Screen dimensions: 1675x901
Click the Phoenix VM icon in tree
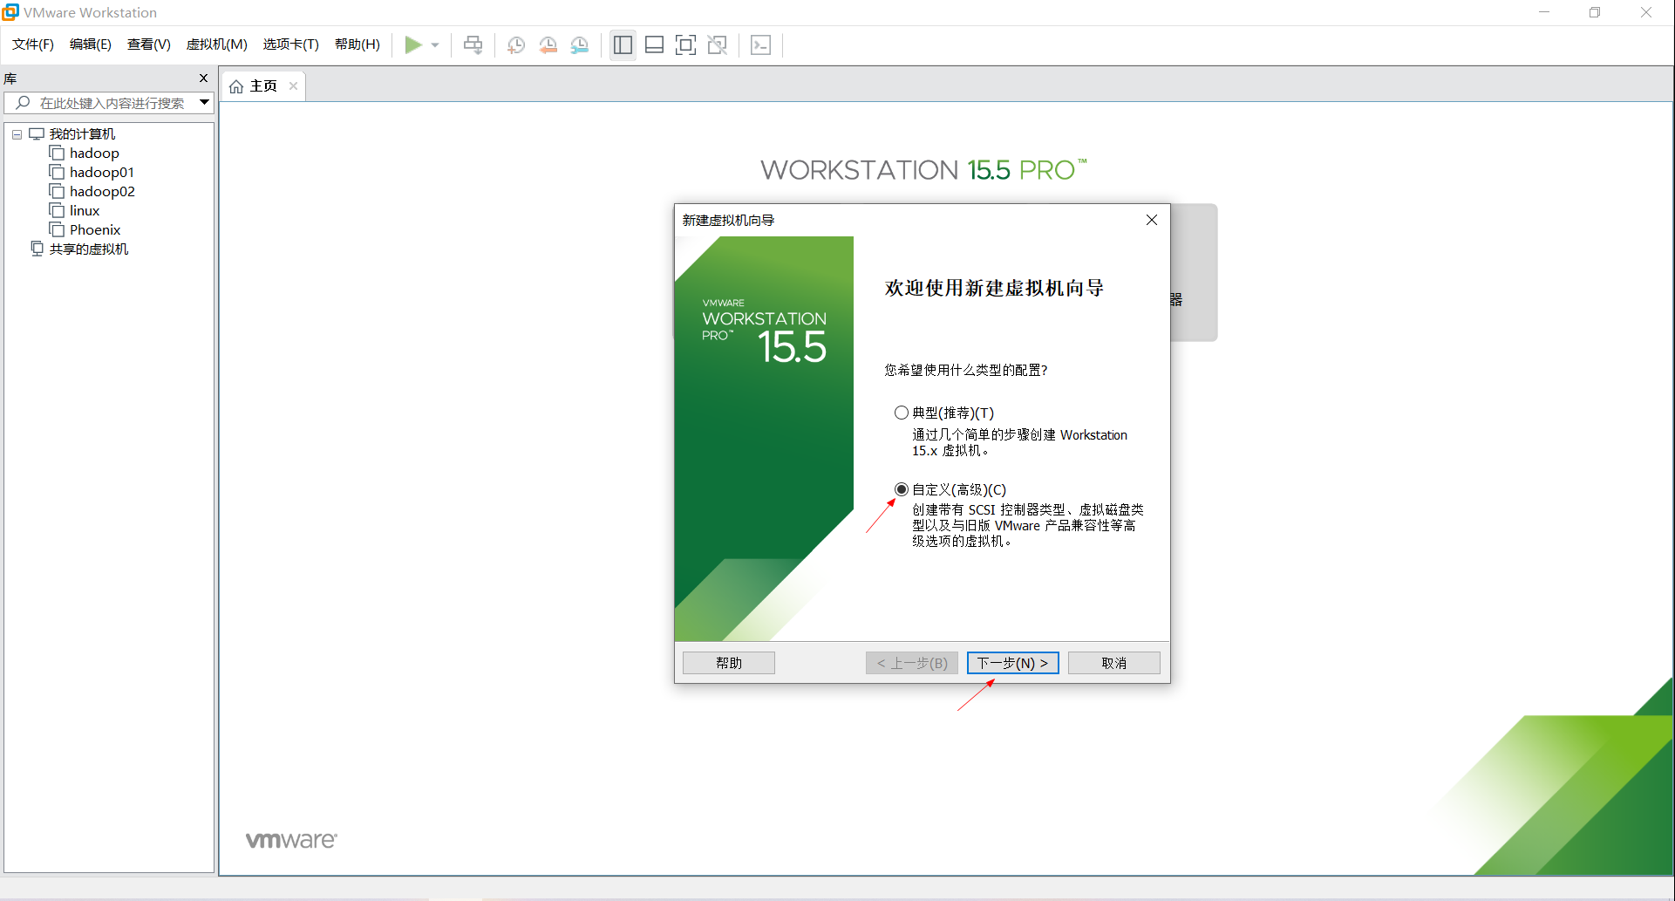pos(57,230)
